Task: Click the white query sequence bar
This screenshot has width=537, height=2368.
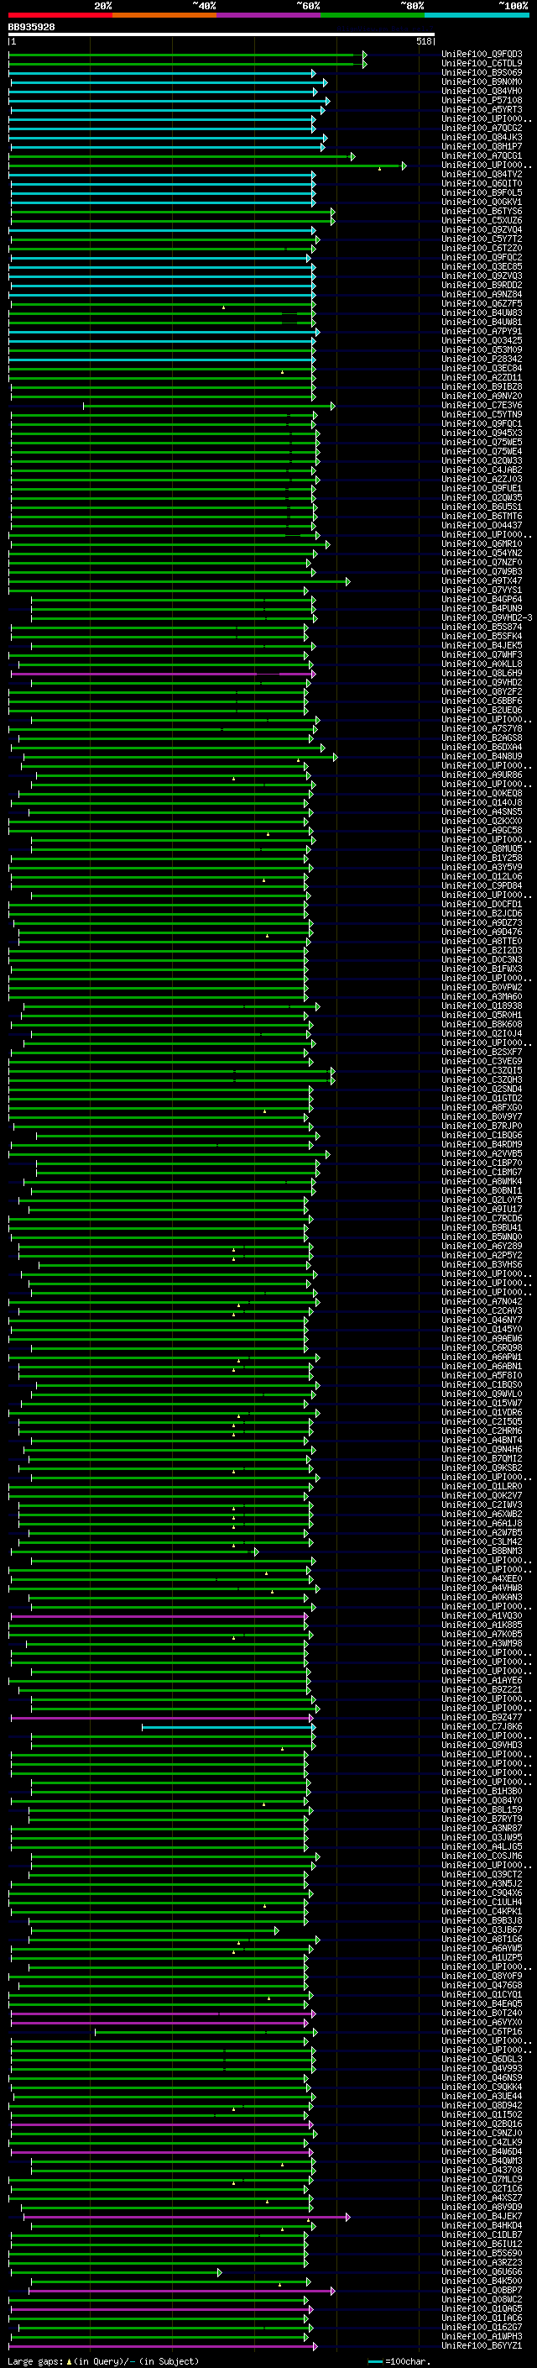Action: [222, 35]
